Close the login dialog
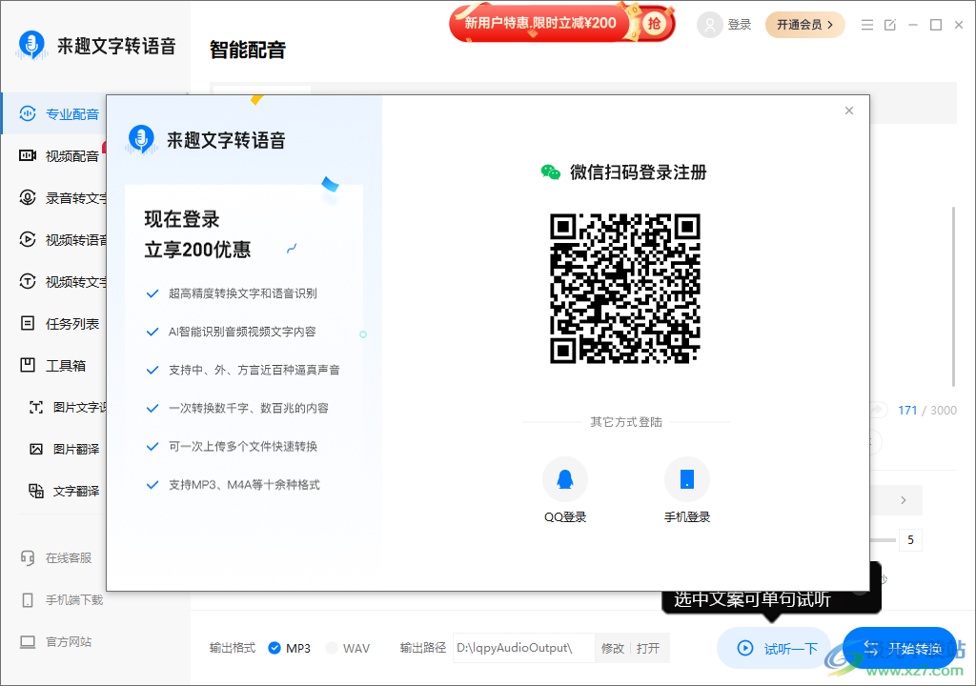The height and width of the screenshot is (686, 976). pyautogui.click(x=849, y=111)
